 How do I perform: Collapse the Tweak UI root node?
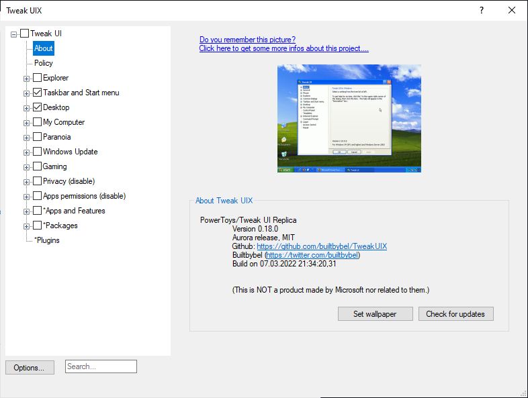click(14, 34)
